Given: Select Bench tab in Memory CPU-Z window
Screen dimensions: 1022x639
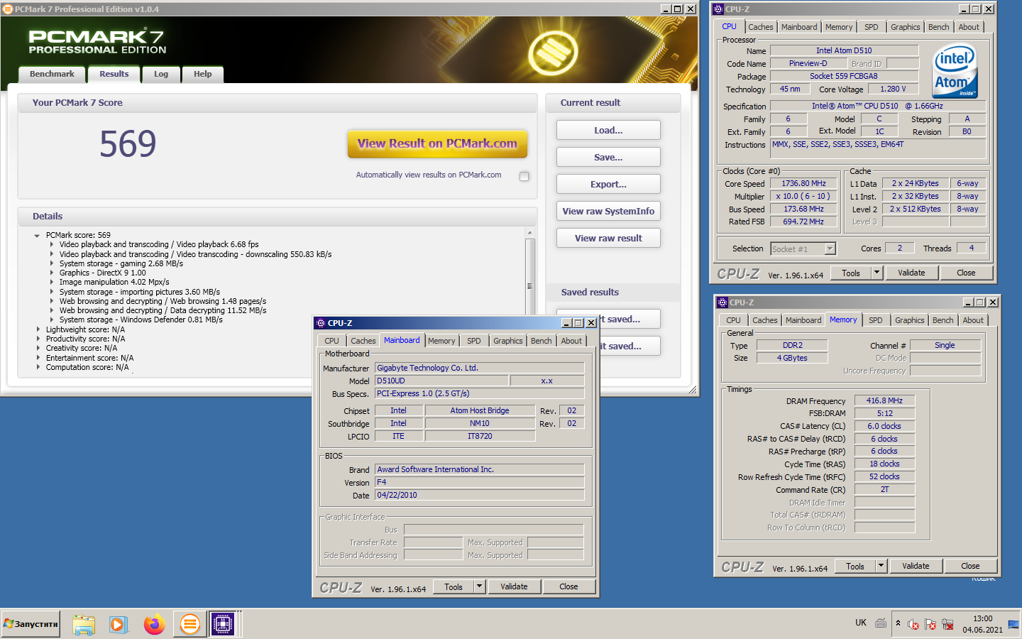Looking at the screenshot, I should pos(943,320).
